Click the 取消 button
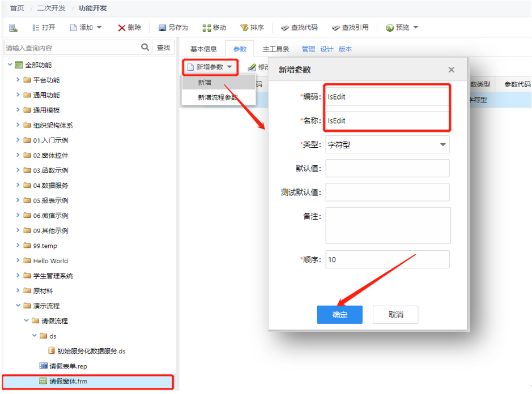The height and width of the screenshot is (394, 532). (x=395, y=315)
